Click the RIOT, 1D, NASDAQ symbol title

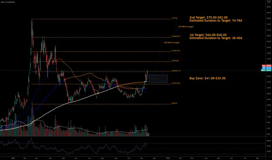coord(8,2)
